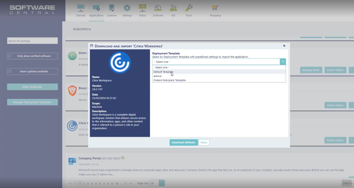Click the Brave package title
The height and width of the screenshot is (188, 354).
[82, 88]
